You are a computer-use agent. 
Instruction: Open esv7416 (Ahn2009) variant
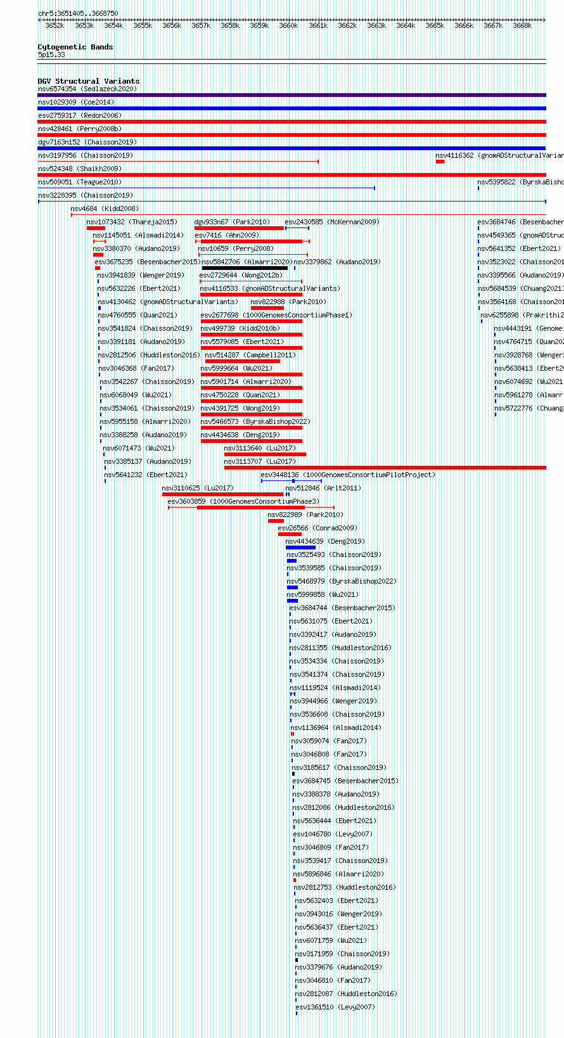[x=226, y=235]
